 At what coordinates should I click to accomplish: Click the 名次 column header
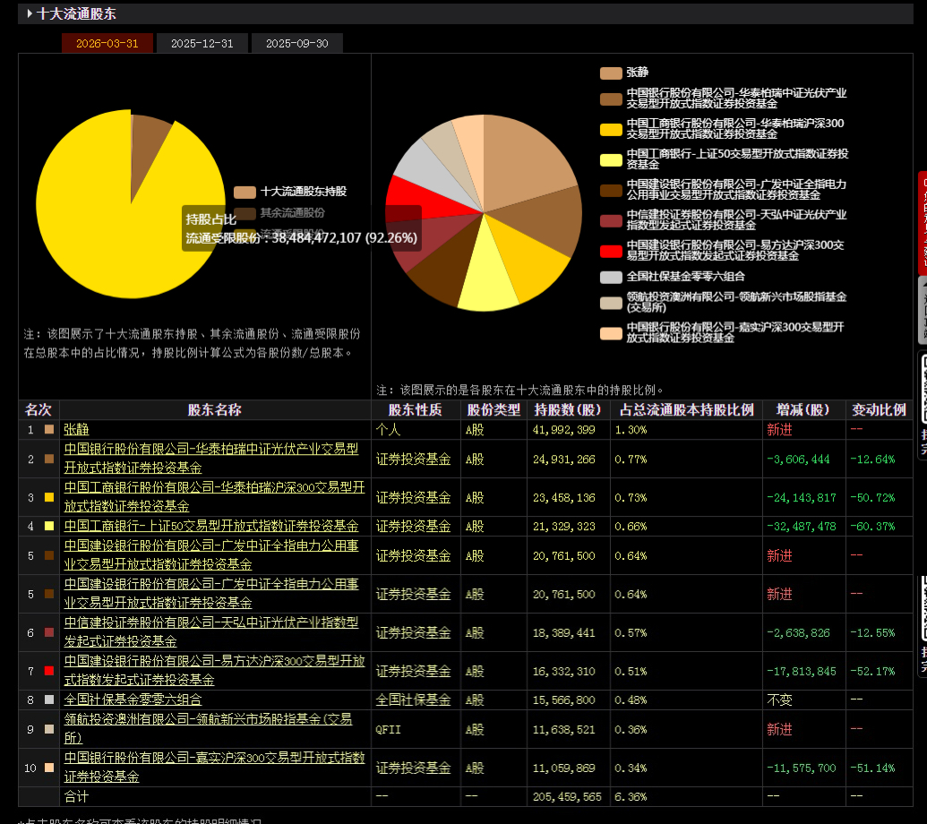(x=39, y=409)
